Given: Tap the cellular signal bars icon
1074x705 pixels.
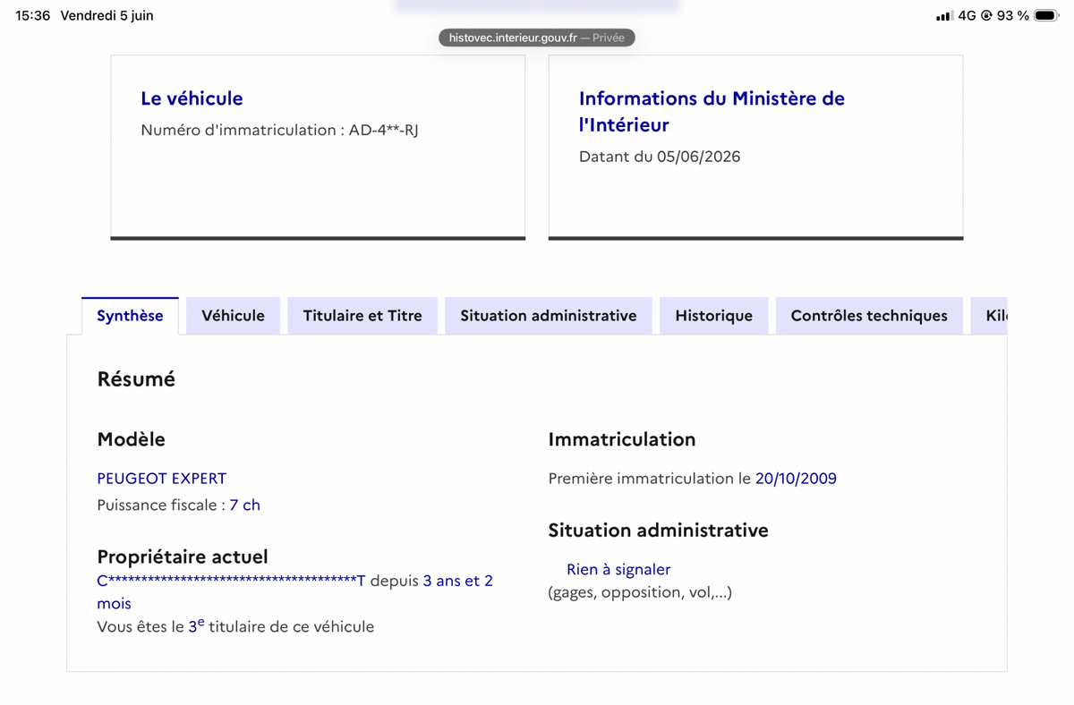Looking at the screenshot, I should 943,16.
